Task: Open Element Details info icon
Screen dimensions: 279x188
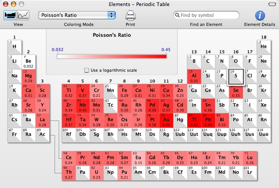Action: tap(260, 16)
